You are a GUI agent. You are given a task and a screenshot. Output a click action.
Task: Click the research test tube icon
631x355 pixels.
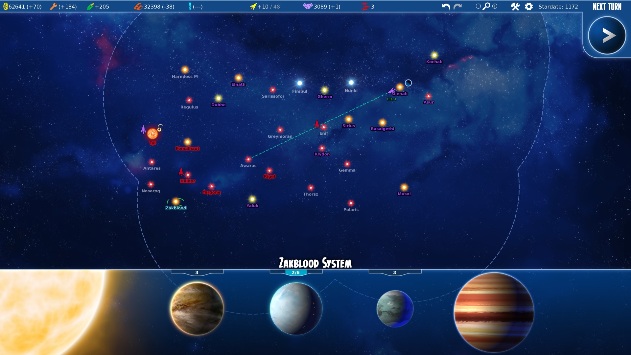(190, 7)
